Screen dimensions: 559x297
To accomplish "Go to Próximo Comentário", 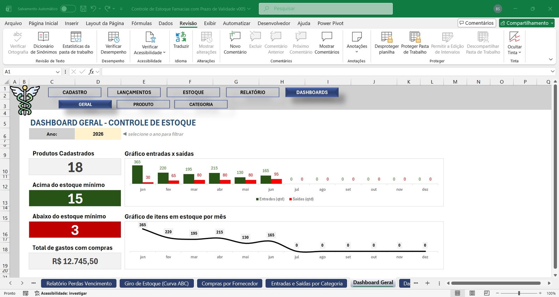I will [301, 43].
